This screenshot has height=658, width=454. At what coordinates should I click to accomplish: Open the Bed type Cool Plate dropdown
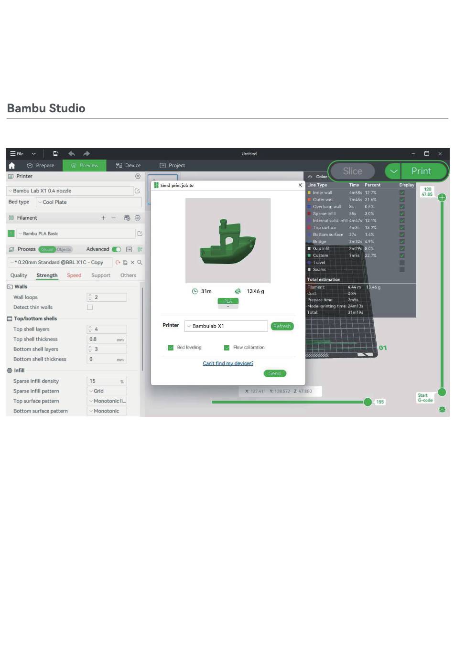coord(89,202)
